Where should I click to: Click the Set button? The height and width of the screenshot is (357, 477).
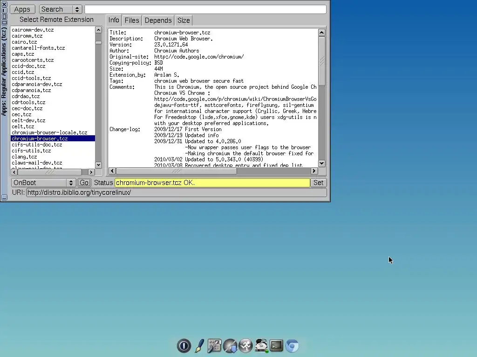click(x=318, y=183)
